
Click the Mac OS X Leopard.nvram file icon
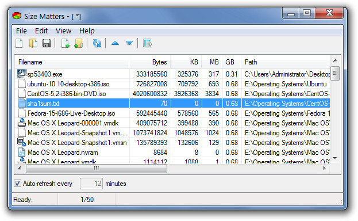pyautogui.click(x=22, y=152)
